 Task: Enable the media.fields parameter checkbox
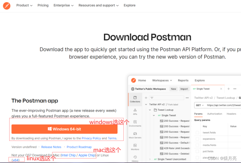pyautogui.click(x=197, y=145)
